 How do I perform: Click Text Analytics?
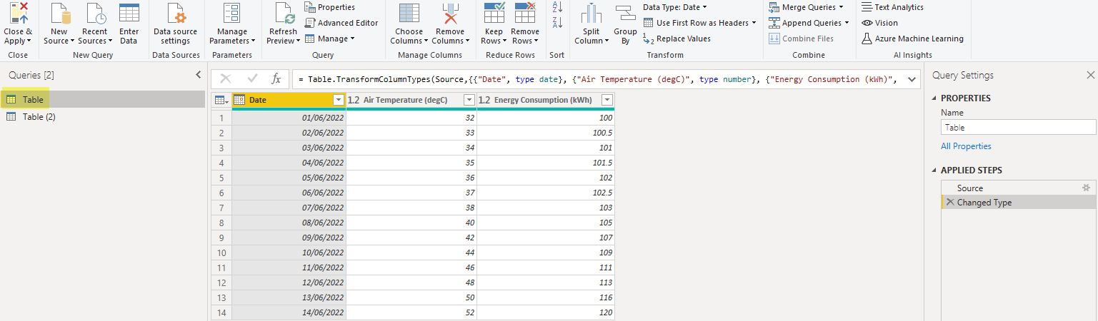coord(893,7)
